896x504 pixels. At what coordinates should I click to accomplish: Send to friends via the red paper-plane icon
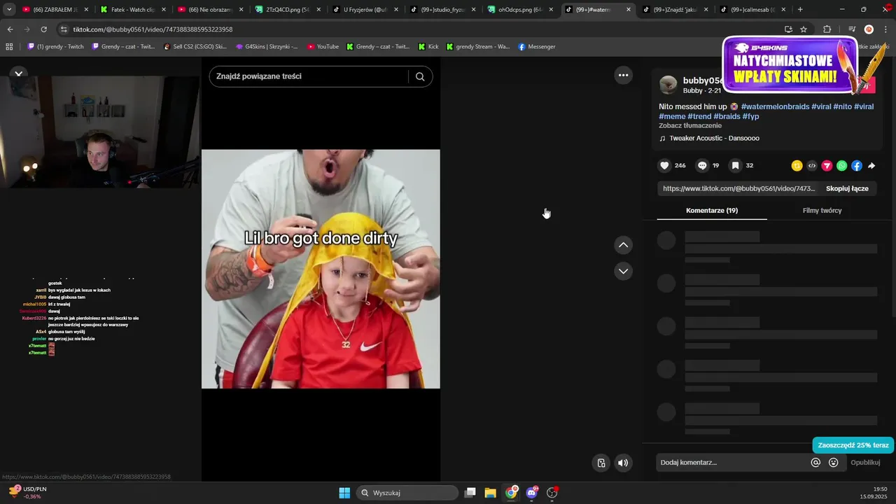pyautogui.click(x=827, y=166)
